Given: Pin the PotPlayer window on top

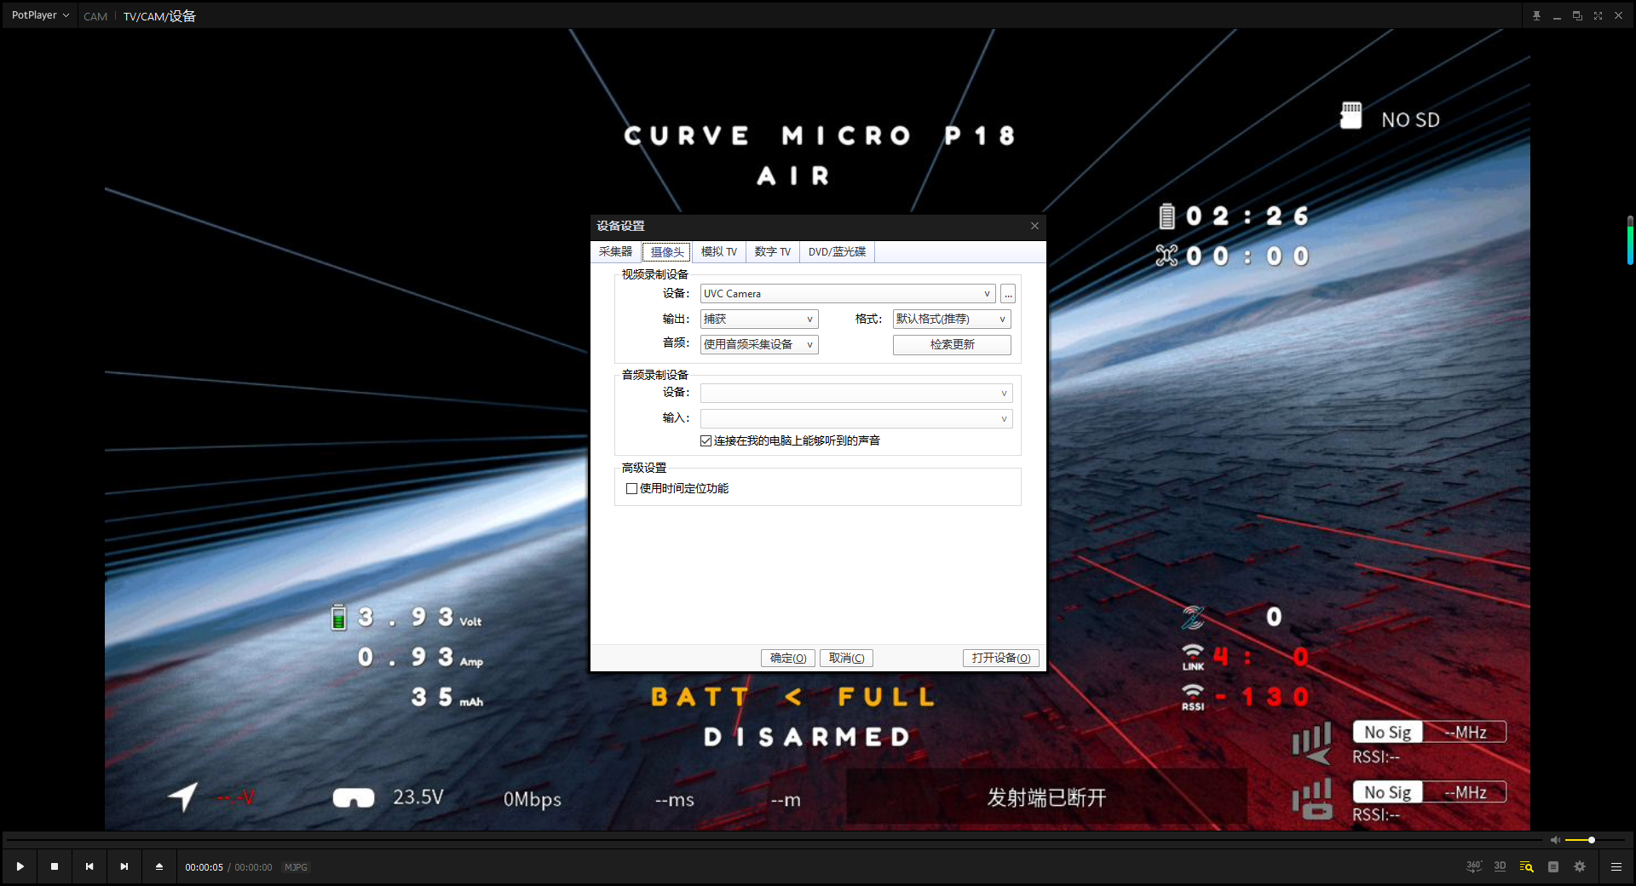Looking at the screenshot, I should pos(1536,15).
